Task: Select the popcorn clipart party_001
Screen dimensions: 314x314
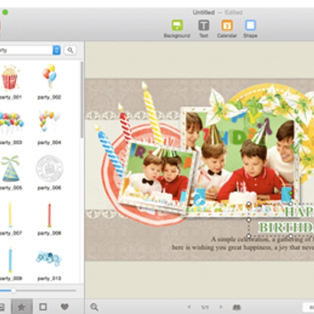Action: tap(9, 77)
